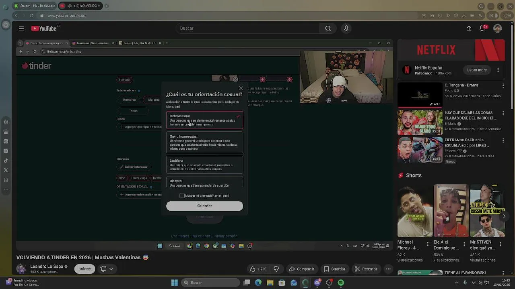Viewport: 515px width, 289px height.
Task: Open the Windows Start menu
Action: click(175, 283)
